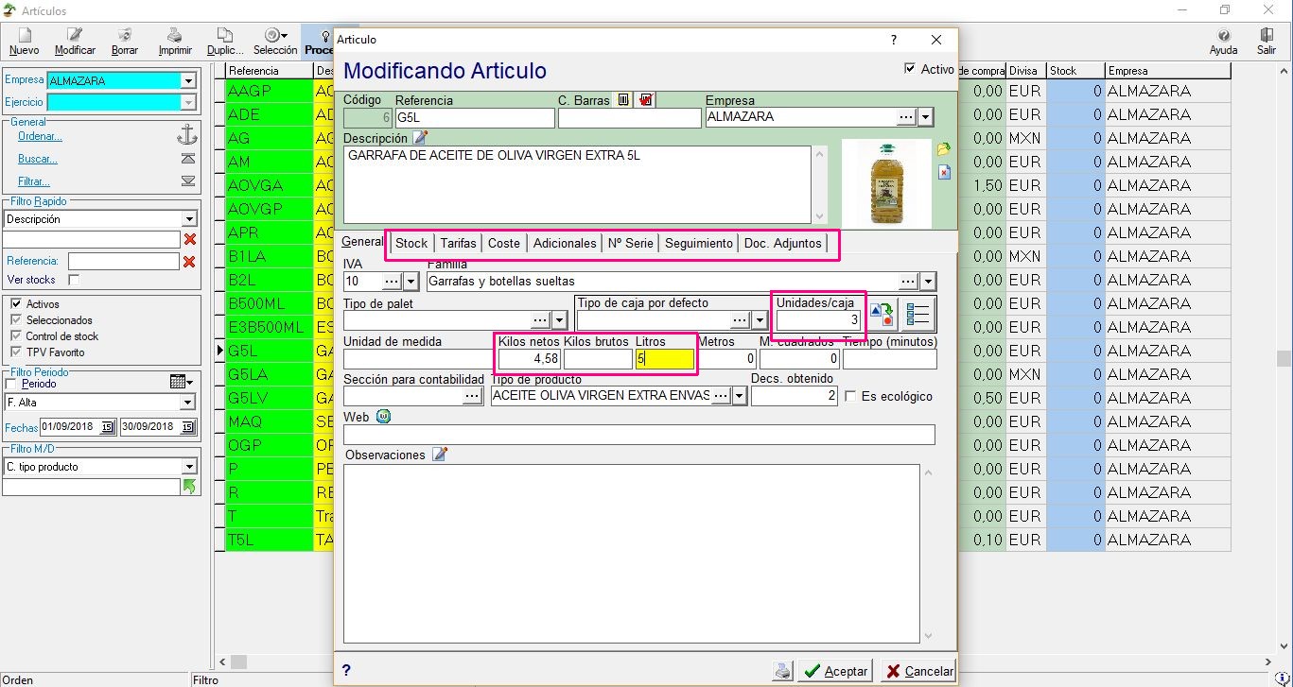This screenshot has height=687, width=1293.
Task: Click the Filtrar... link
Action: 34,181
